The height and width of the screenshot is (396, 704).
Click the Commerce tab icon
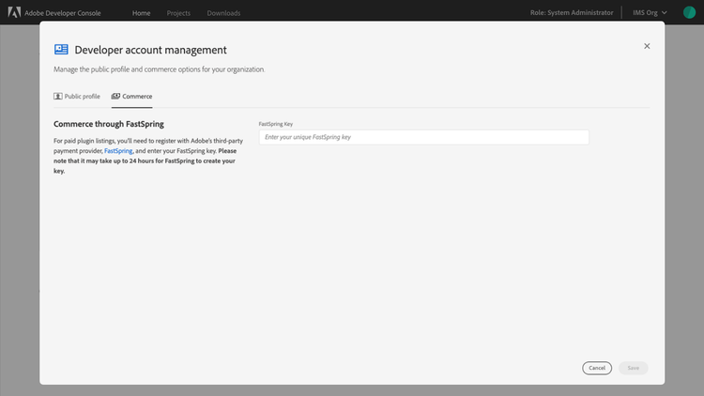(115, 96)
